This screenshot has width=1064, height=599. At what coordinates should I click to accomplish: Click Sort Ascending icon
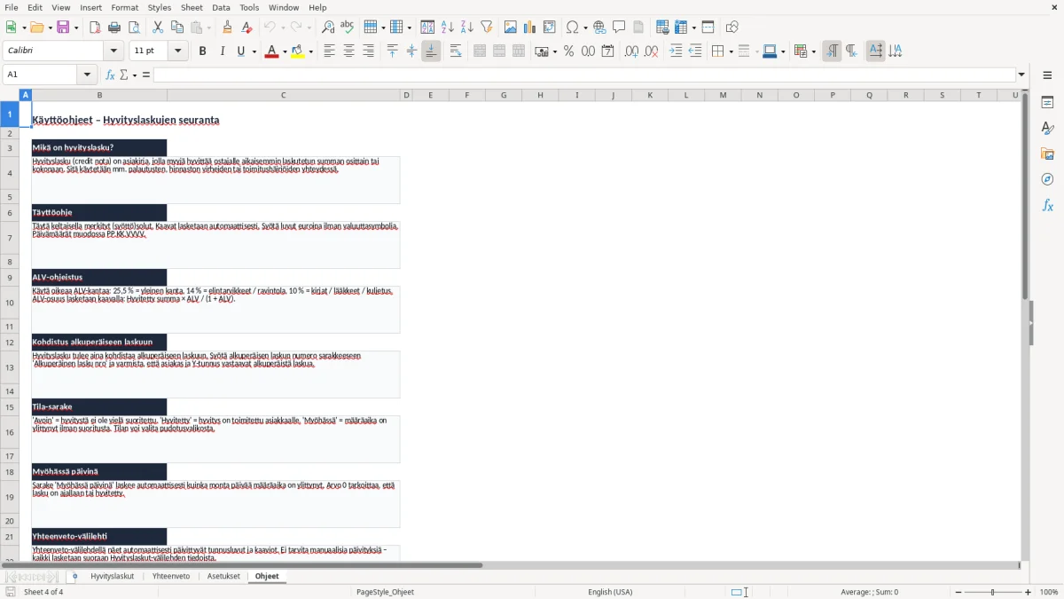point(447,28)
